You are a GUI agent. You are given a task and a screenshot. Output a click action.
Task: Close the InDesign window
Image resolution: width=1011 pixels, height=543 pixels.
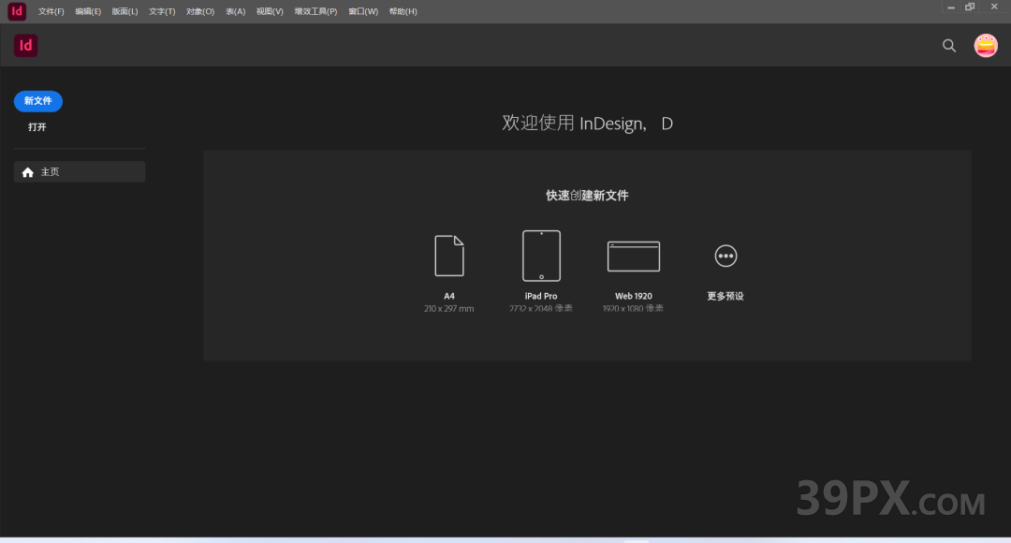994,7
